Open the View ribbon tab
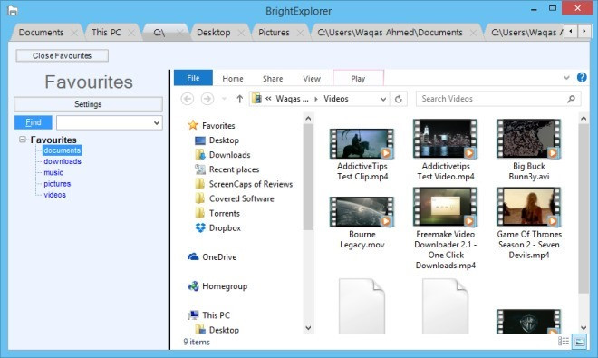 (312, 79)
